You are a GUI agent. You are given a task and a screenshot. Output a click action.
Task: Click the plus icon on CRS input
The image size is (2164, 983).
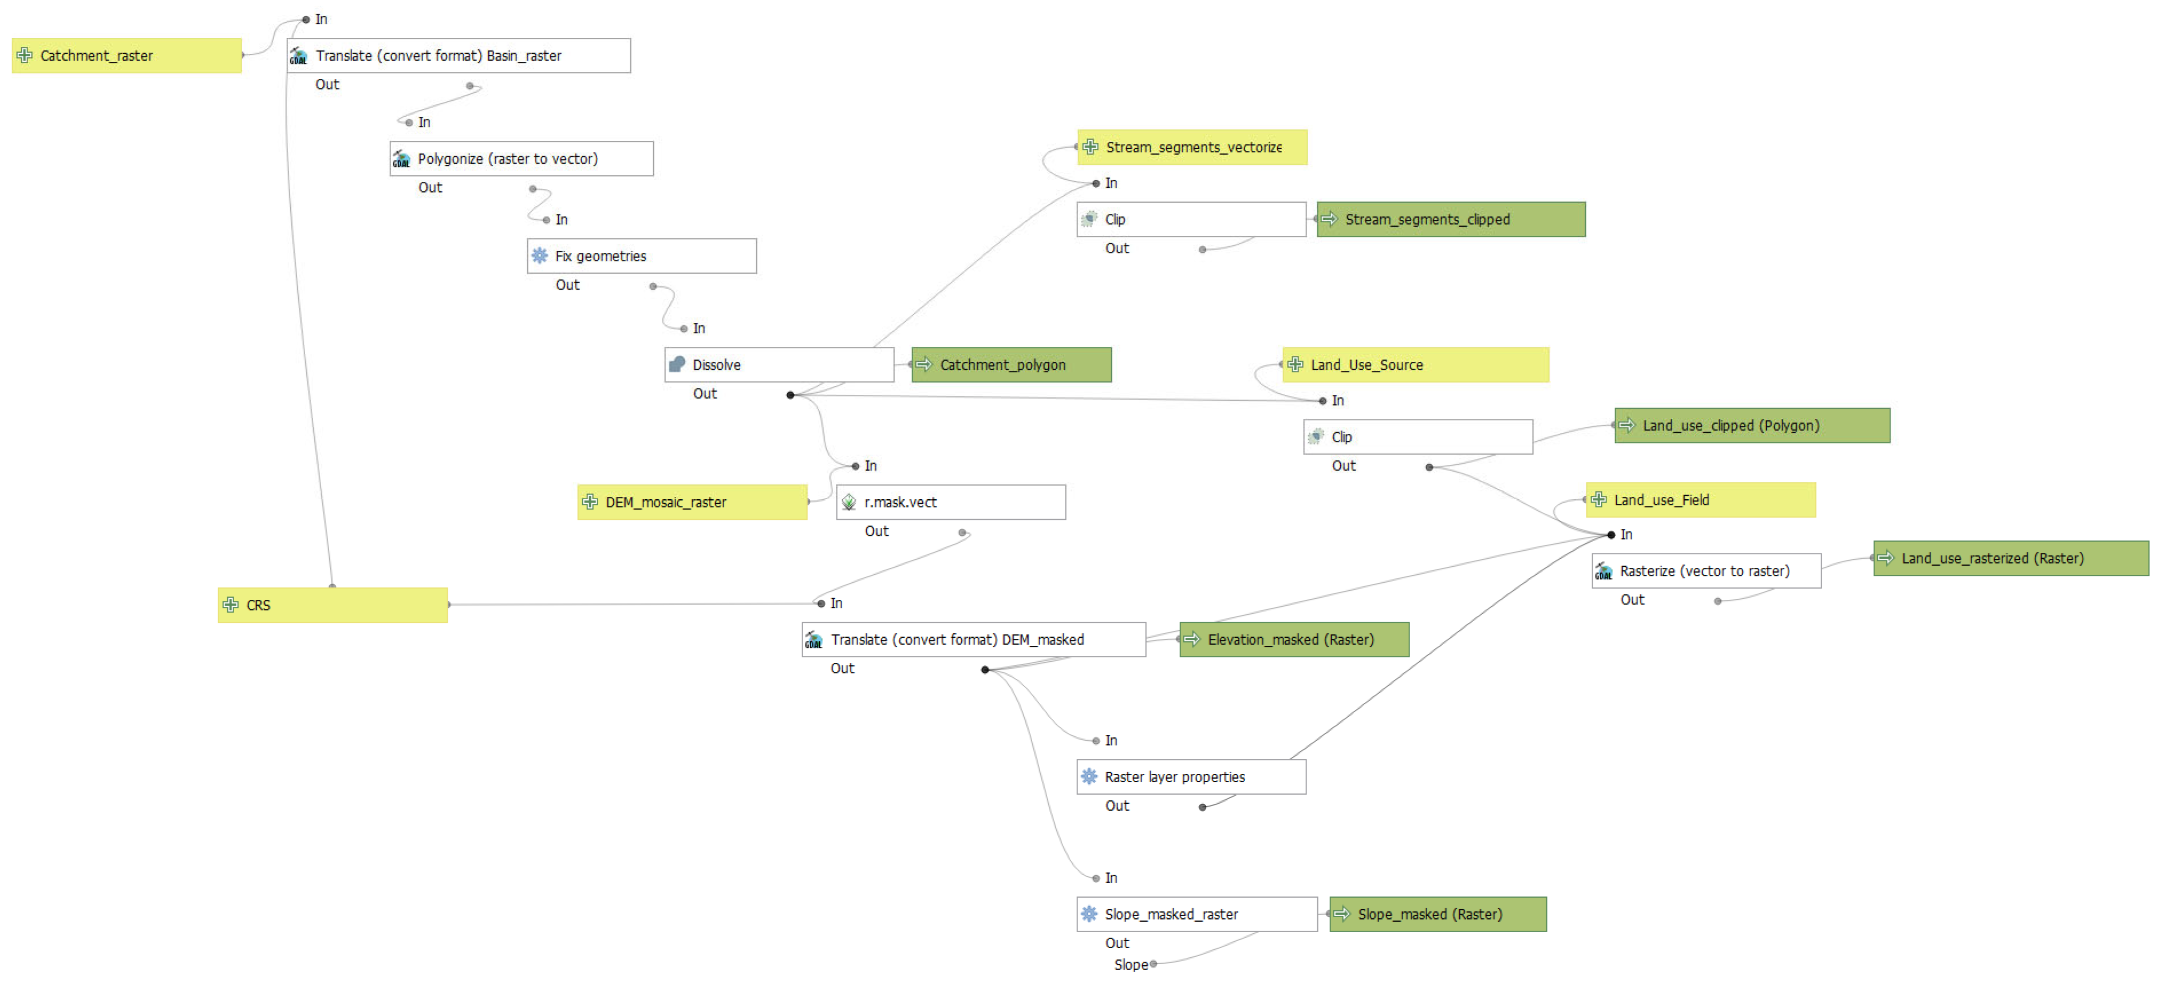point(230,605)
